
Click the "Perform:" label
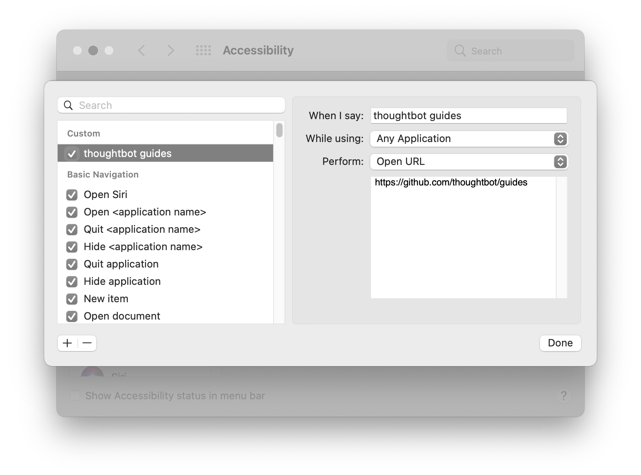point(343,161)
